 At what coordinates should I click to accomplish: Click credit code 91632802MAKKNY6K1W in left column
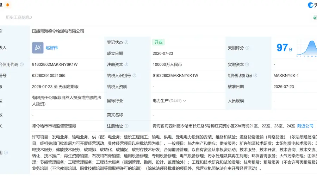coord(55,64)
